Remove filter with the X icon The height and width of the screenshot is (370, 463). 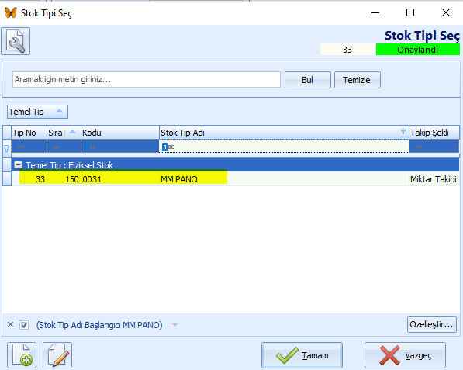(10, 324)
